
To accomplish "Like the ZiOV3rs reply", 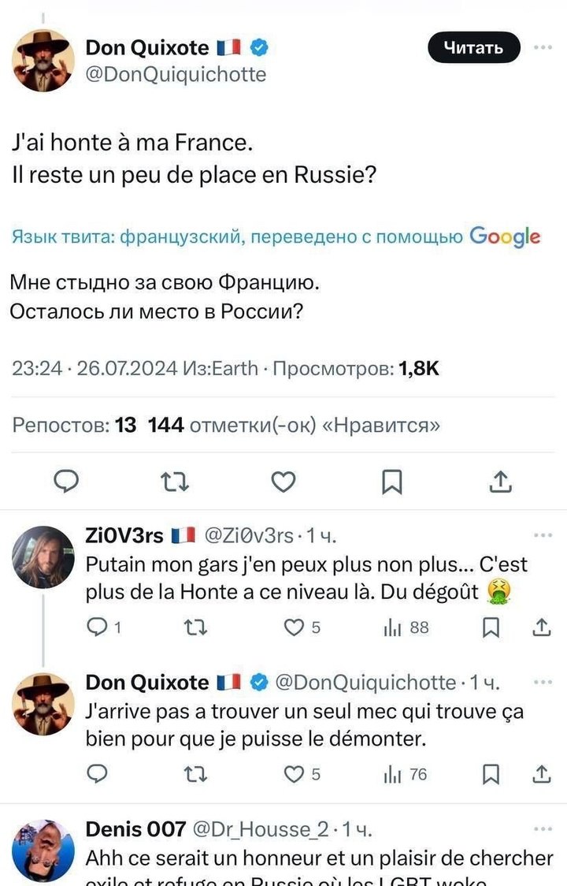I will [294, 627].
